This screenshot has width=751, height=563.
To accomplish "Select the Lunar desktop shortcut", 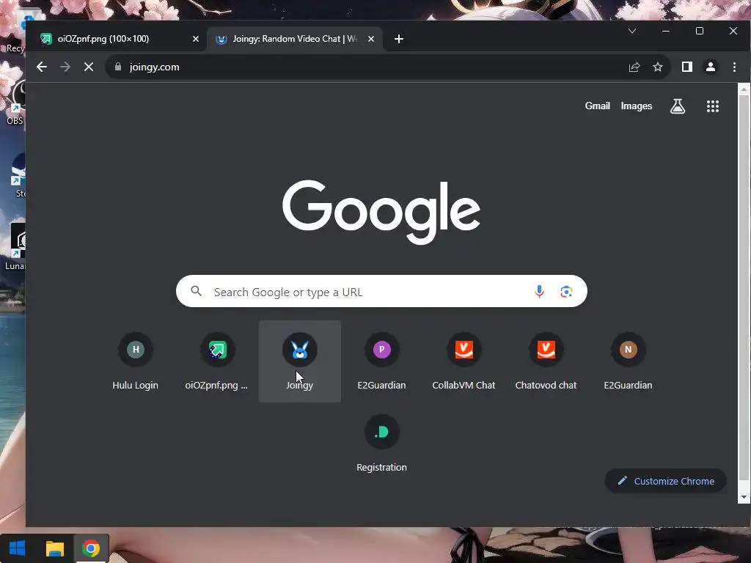I will pos(15,247).
